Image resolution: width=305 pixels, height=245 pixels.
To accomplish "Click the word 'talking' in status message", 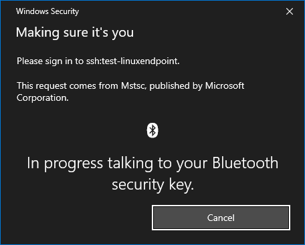I will (x=130, y=164).
